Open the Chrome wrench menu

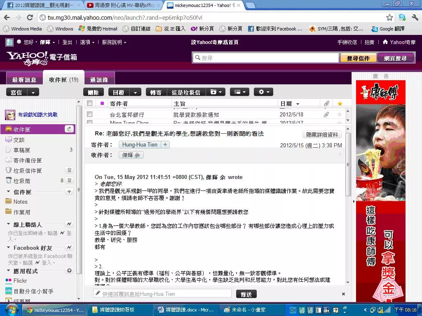coord(415,18)
